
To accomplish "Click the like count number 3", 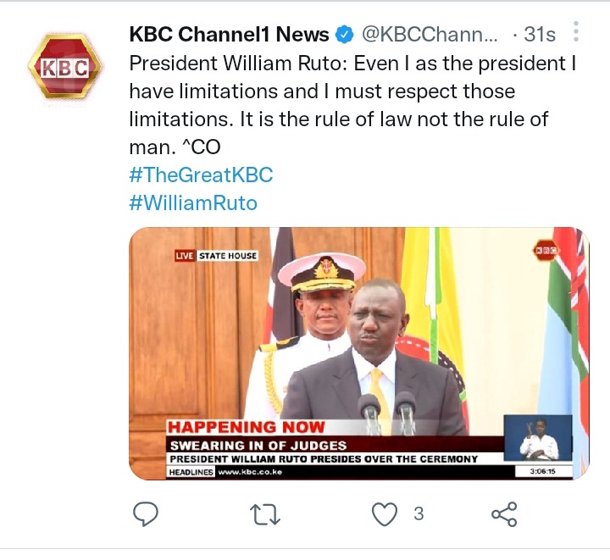I will click(x=419, y=513).
